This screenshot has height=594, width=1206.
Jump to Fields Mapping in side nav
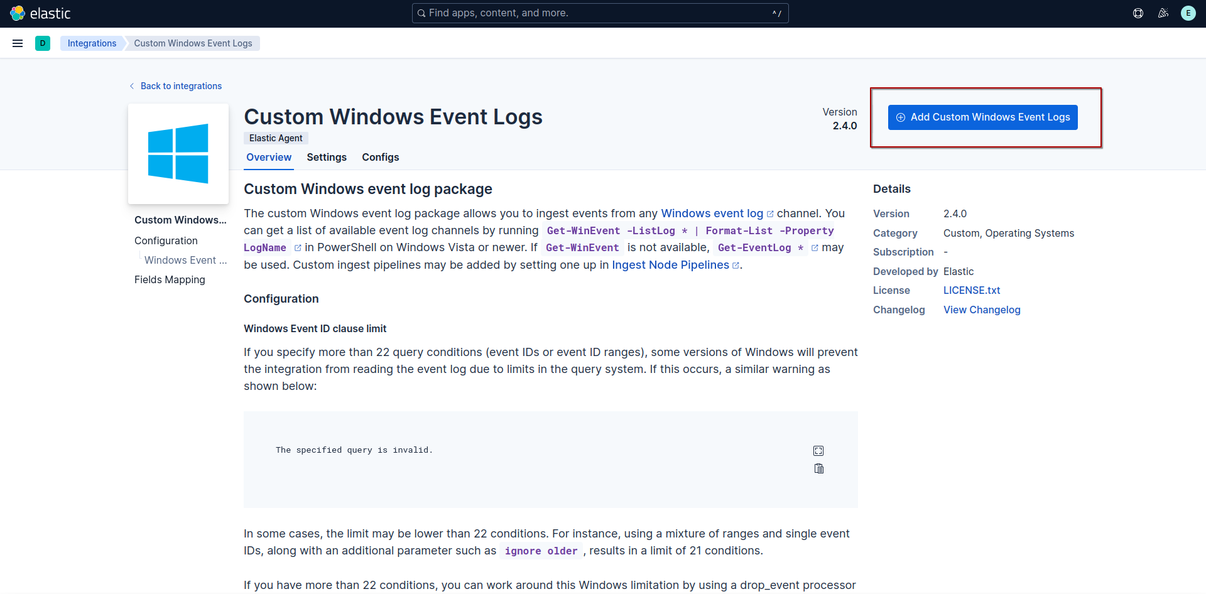170,280
